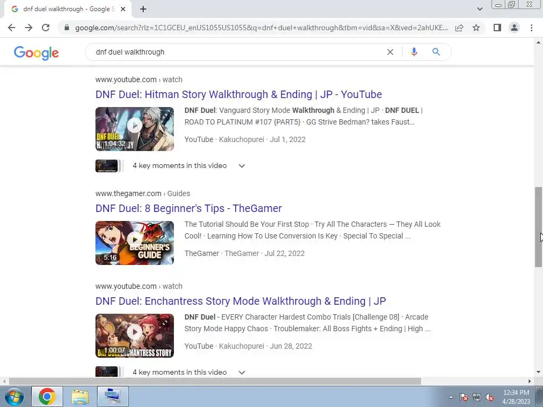Open DNF Duel Hitman Story Walkthrough link
This screenshot has width=543, height=407.
[239, 94]
